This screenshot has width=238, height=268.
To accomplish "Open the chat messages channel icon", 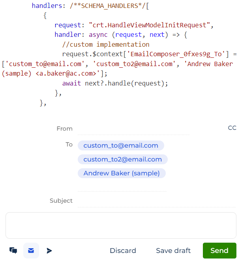I will tap(13, 251).
